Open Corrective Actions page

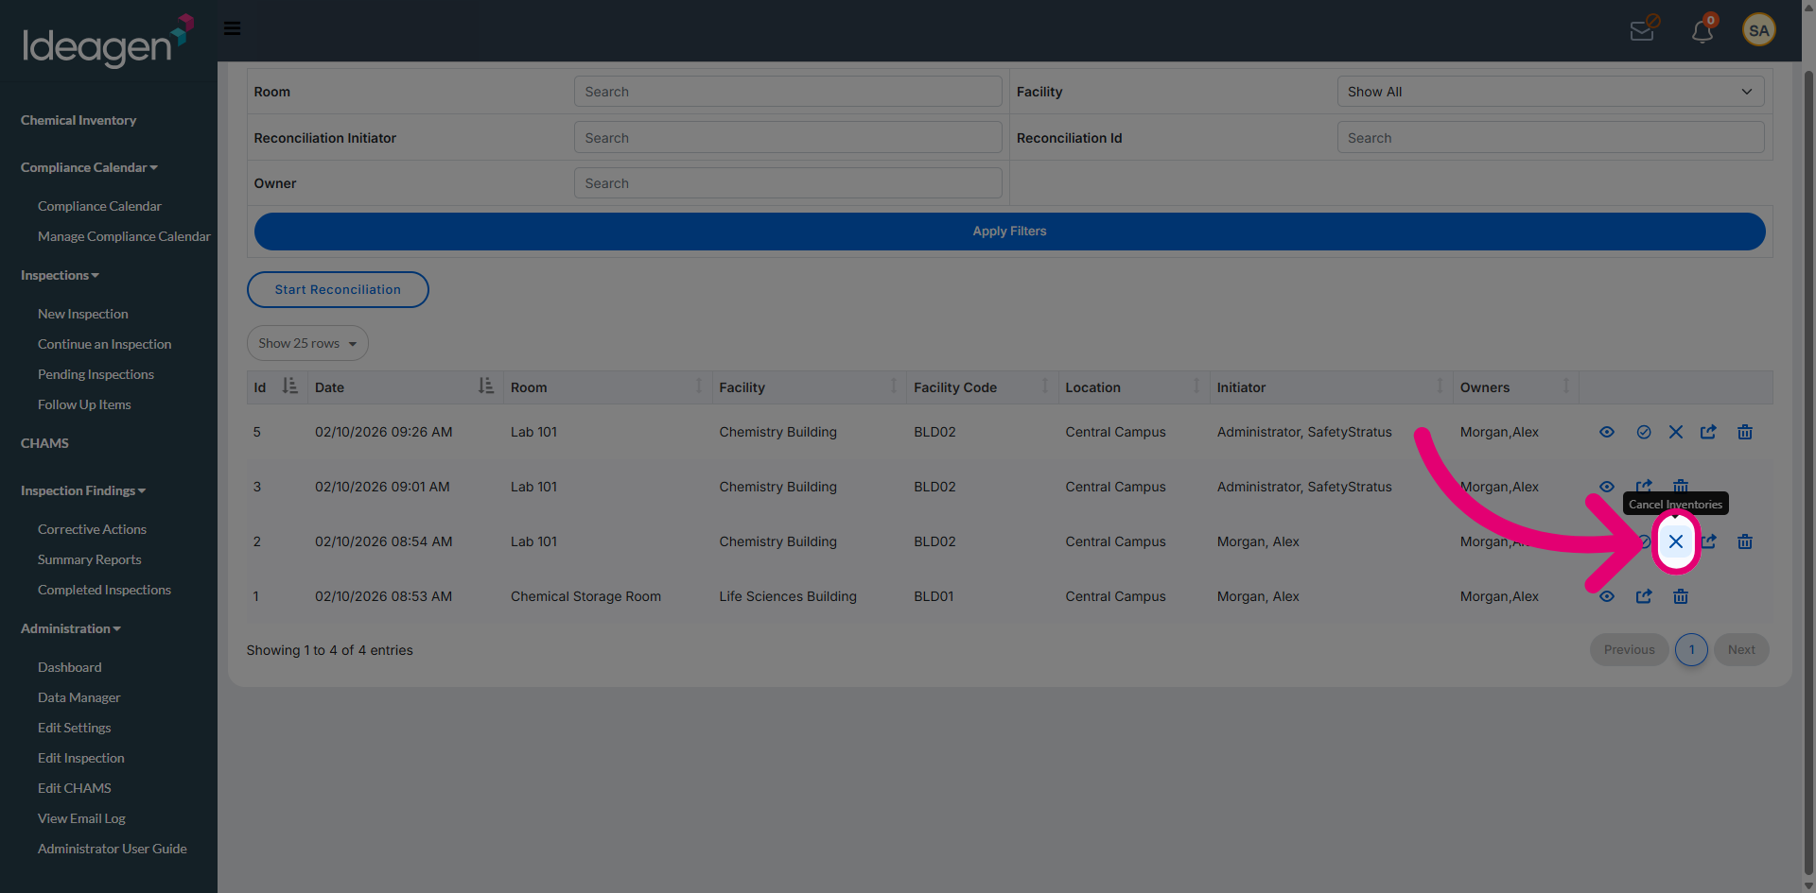[92, 529]
